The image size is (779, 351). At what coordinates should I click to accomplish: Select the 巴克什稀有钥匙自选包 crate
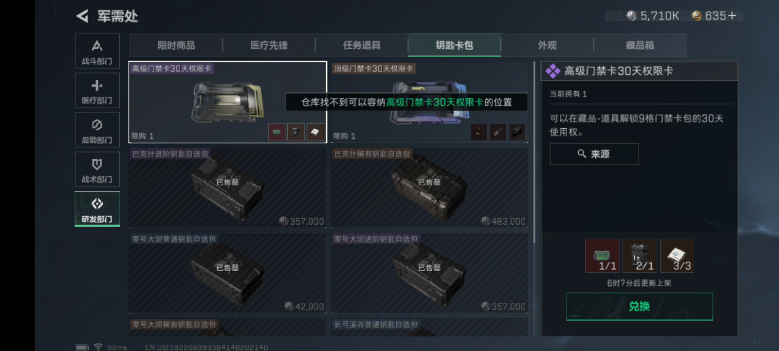click(430, 188)
